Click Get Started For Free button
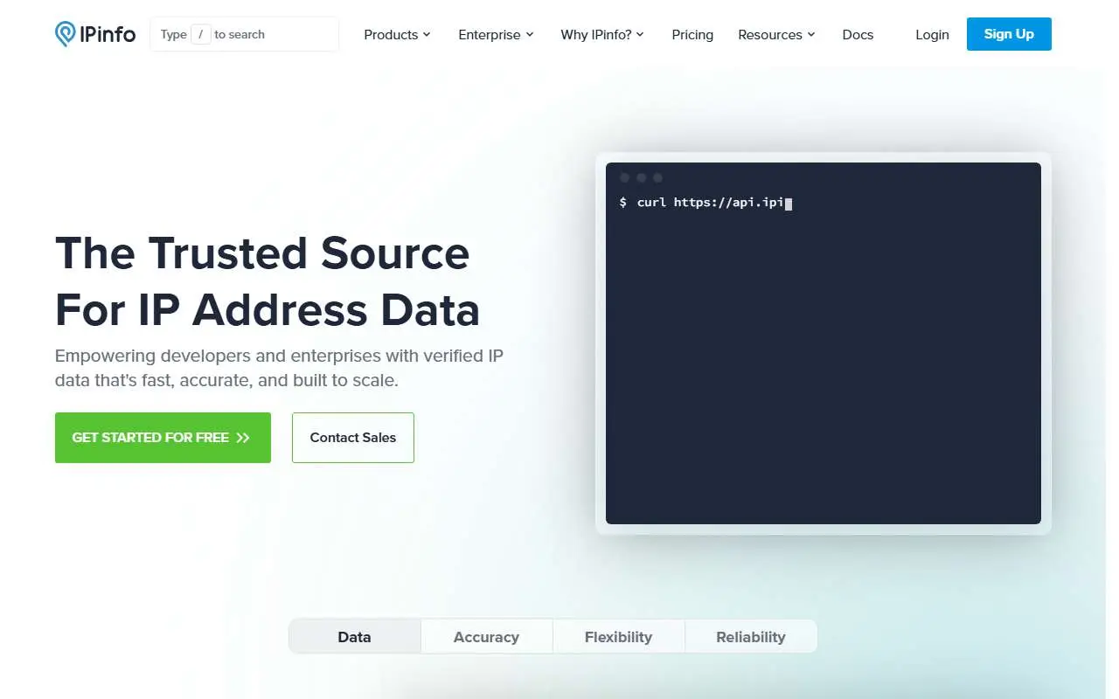This screenshot has height=699, width=1119. click(x=163, y=438)
